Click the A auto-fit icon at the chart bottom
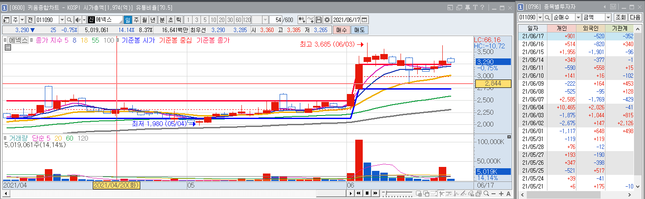 point(508,193)
